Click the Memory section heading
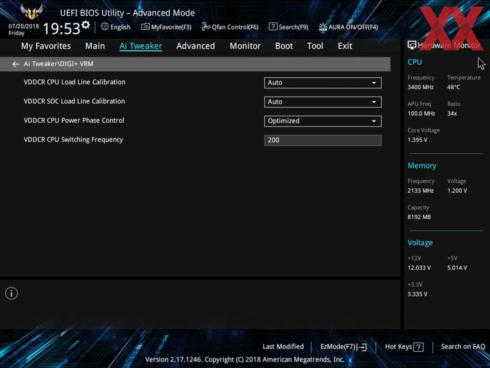Image resolution: width=490 pixels, height=368 pixels. (x=422, y=166)
